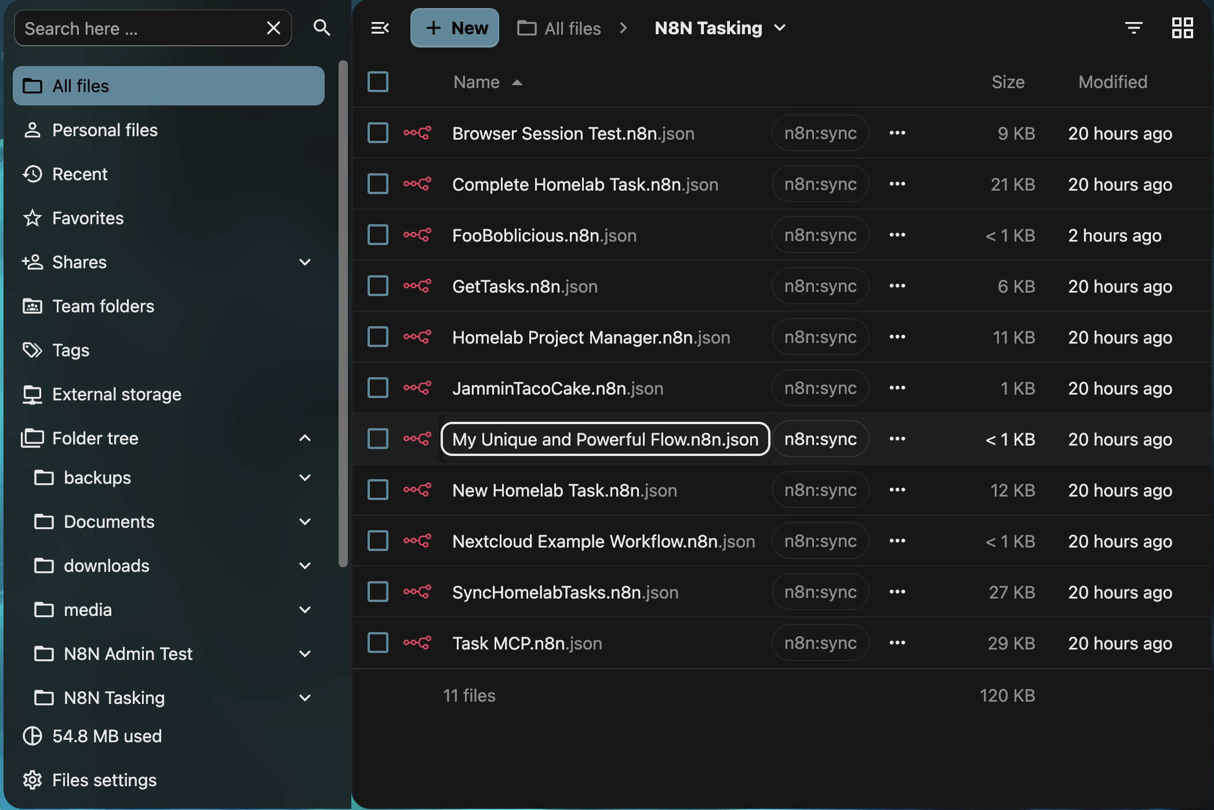Open the N8N Tasking breadcrumb dropdown
Screen dimensions: 1214x810
780,28
